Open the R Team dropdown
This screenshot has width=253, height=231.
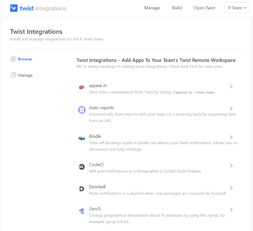[237, 8]
